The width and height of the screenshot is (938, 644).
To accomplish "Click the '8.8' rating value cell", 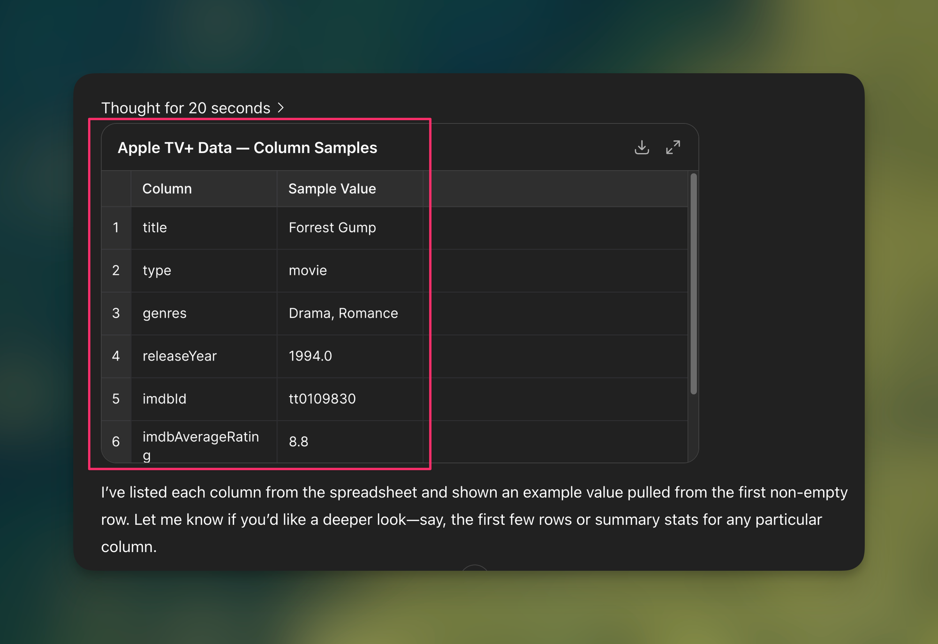I will (x=350, y=442).
